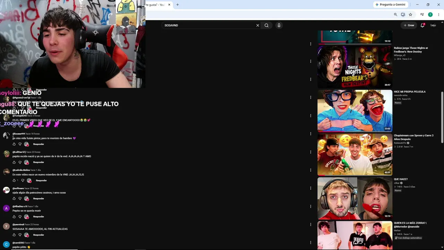Screen dimensions: 444x250
Task: Dislike the 'nuevo miembro de la VND' comment
Action: point(23,181)
